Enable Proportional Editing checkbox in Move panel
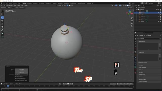 (x=16, y=79)
